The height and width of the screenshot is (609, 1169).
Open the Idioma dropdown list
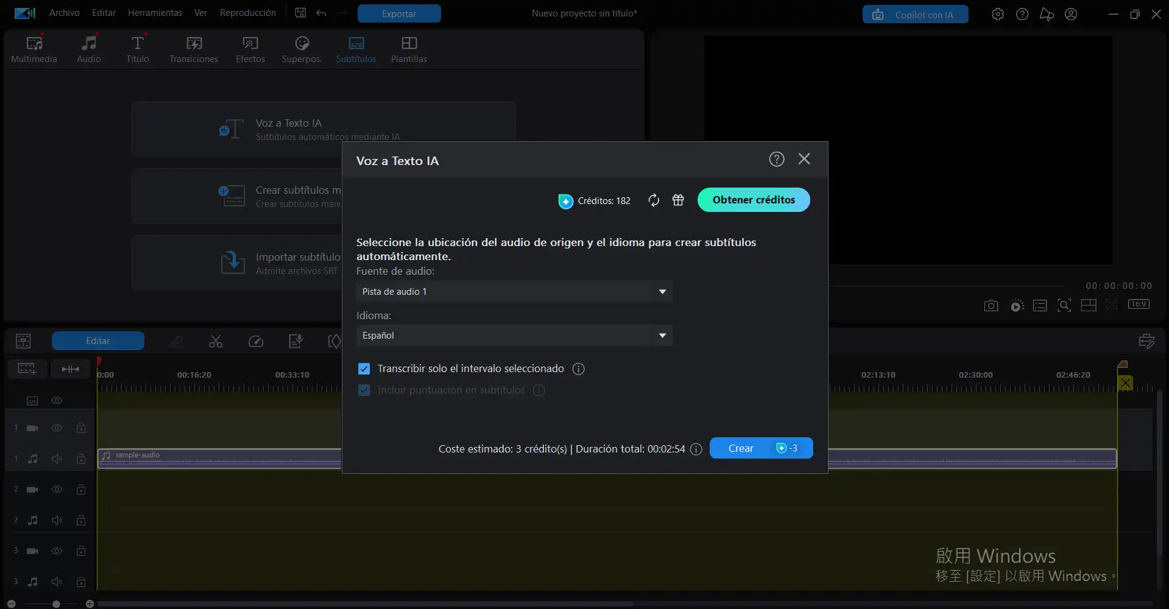pos(662,336)
